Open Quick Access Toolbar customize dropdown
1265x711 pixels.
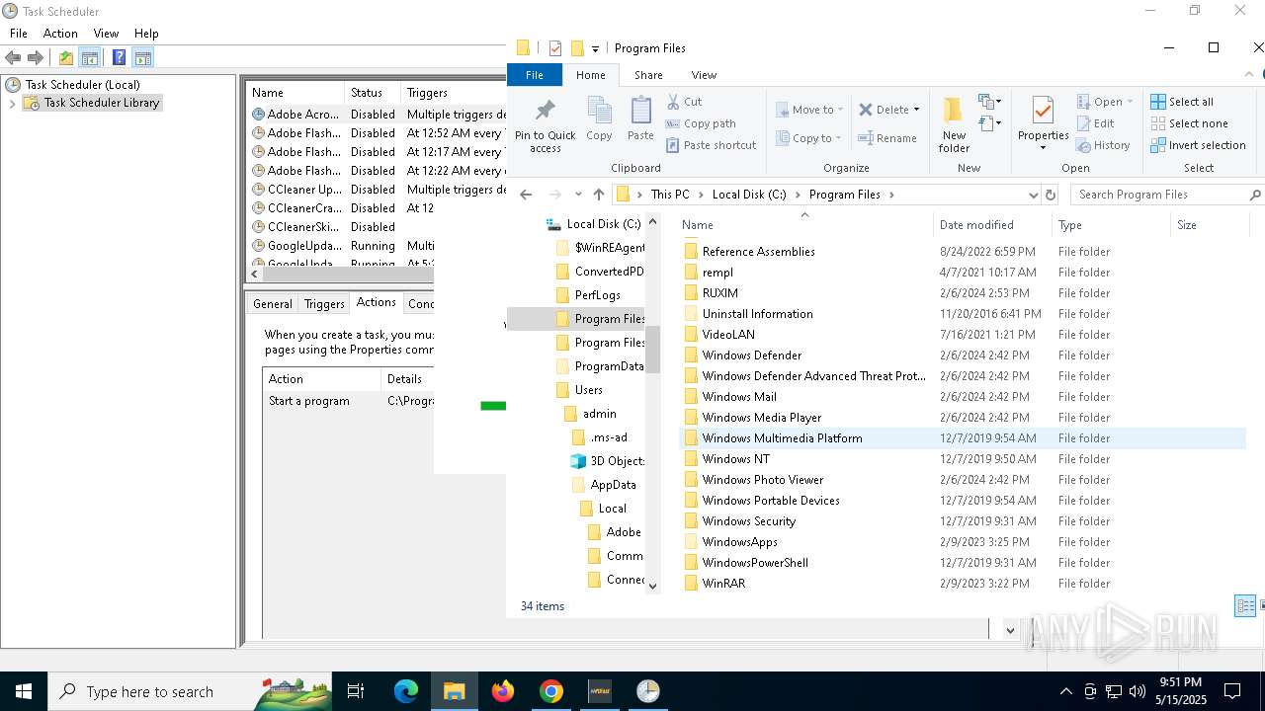pyautogui.click(x=595, y=48)
